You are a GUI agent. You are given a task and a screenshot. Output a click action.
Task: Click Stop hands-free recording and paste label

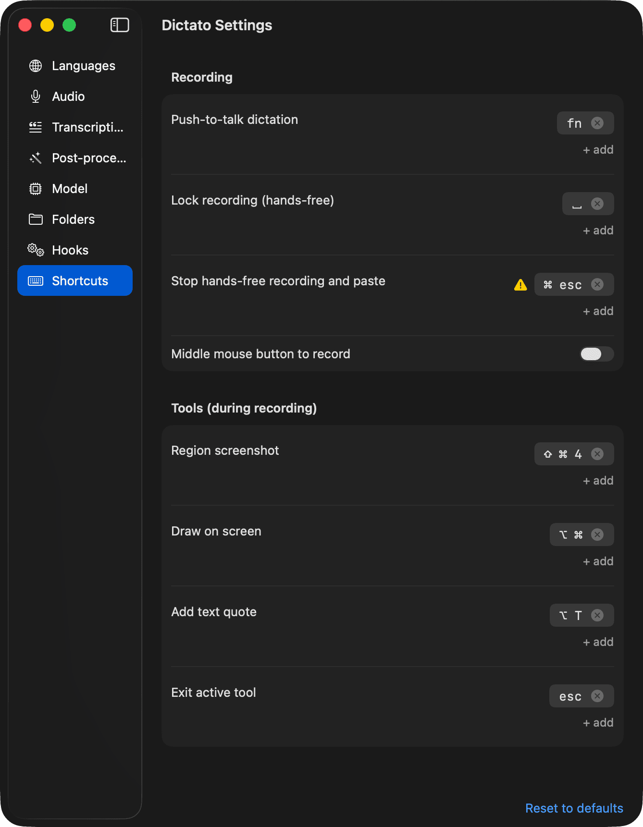(278, 281)
